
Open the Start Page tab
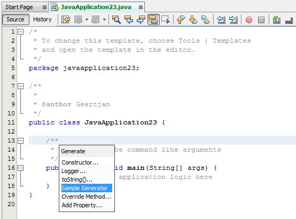tap(19, 7)
